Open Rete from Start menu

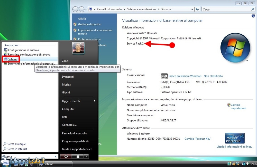coord(65,117)
